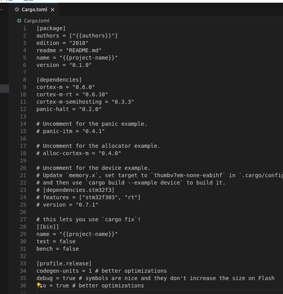Switch to the Cargo.toml tab
The image size is (283, 294).
click(34, 9)
